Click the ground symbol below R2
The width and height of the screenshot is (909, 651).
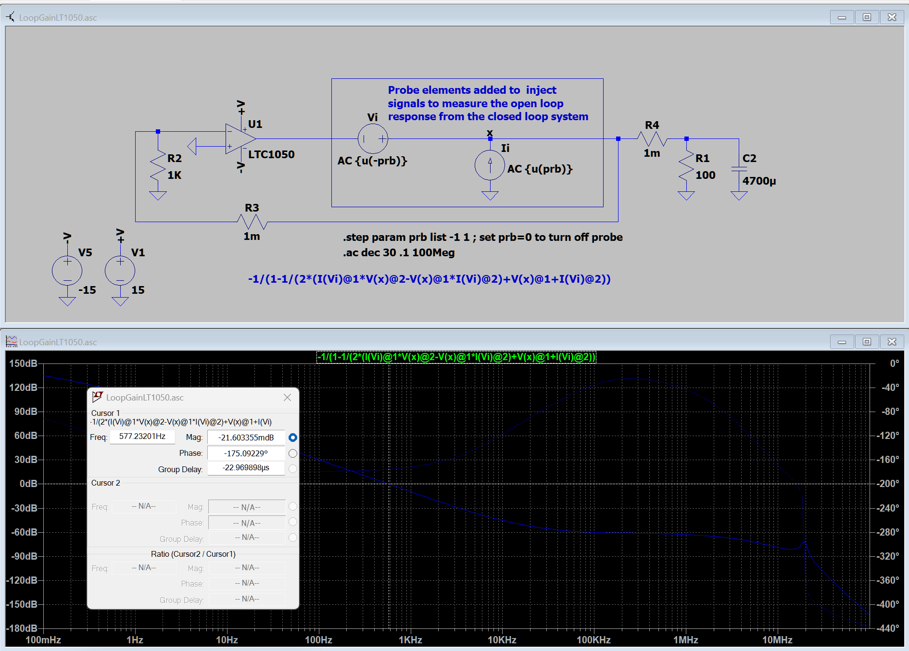[158, 195]
